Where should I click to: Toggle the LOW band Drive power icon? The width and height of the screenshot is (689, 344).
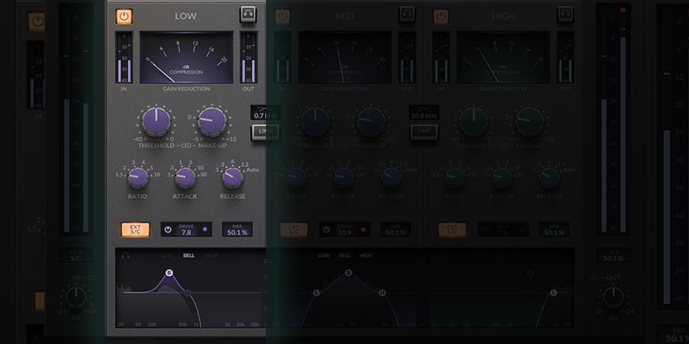[168, 229]
